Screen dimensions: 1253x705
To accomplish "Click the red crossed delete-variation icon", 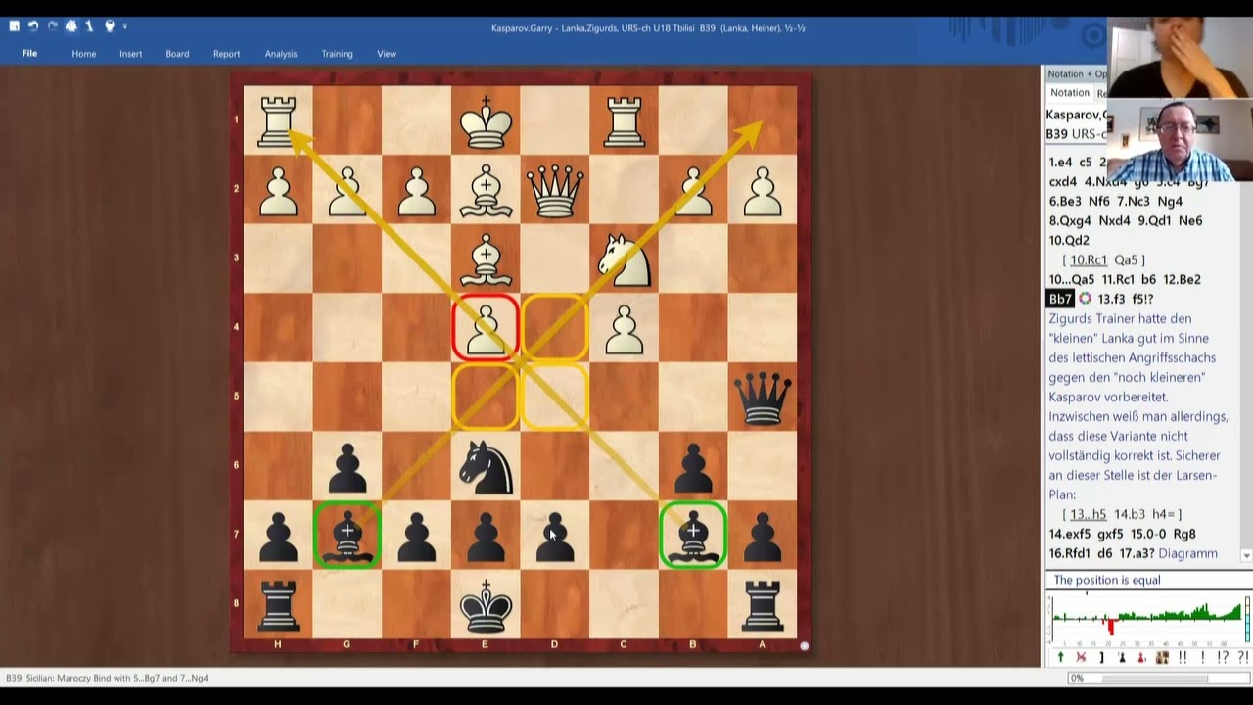I will tap(1081, 657).
